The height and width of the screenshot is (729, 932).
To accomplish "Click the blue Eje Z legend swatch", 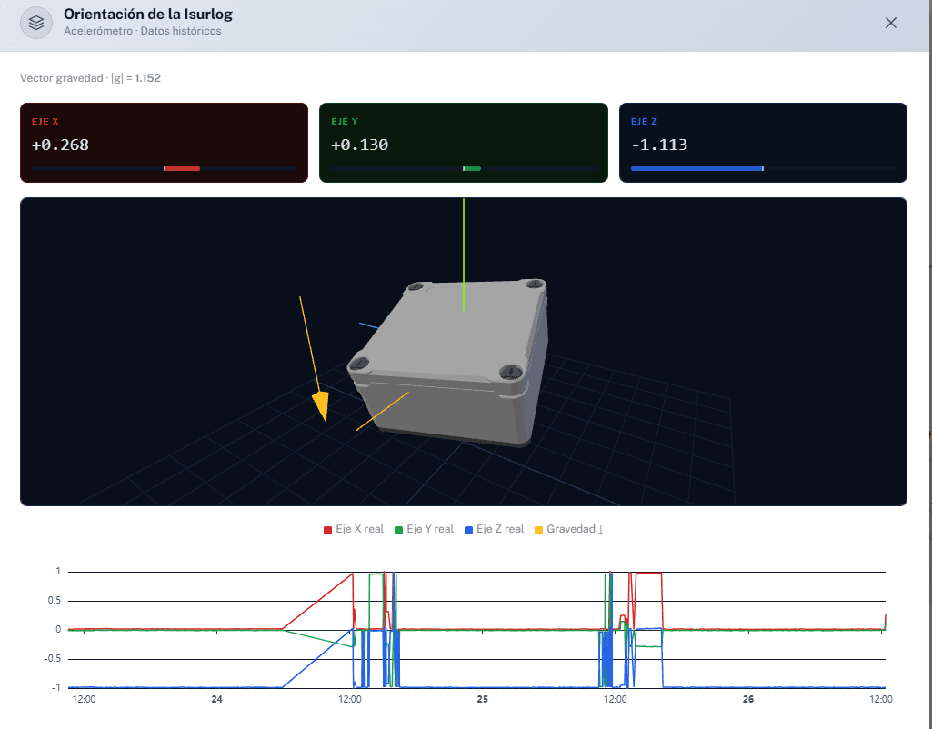I will point(469,530).
